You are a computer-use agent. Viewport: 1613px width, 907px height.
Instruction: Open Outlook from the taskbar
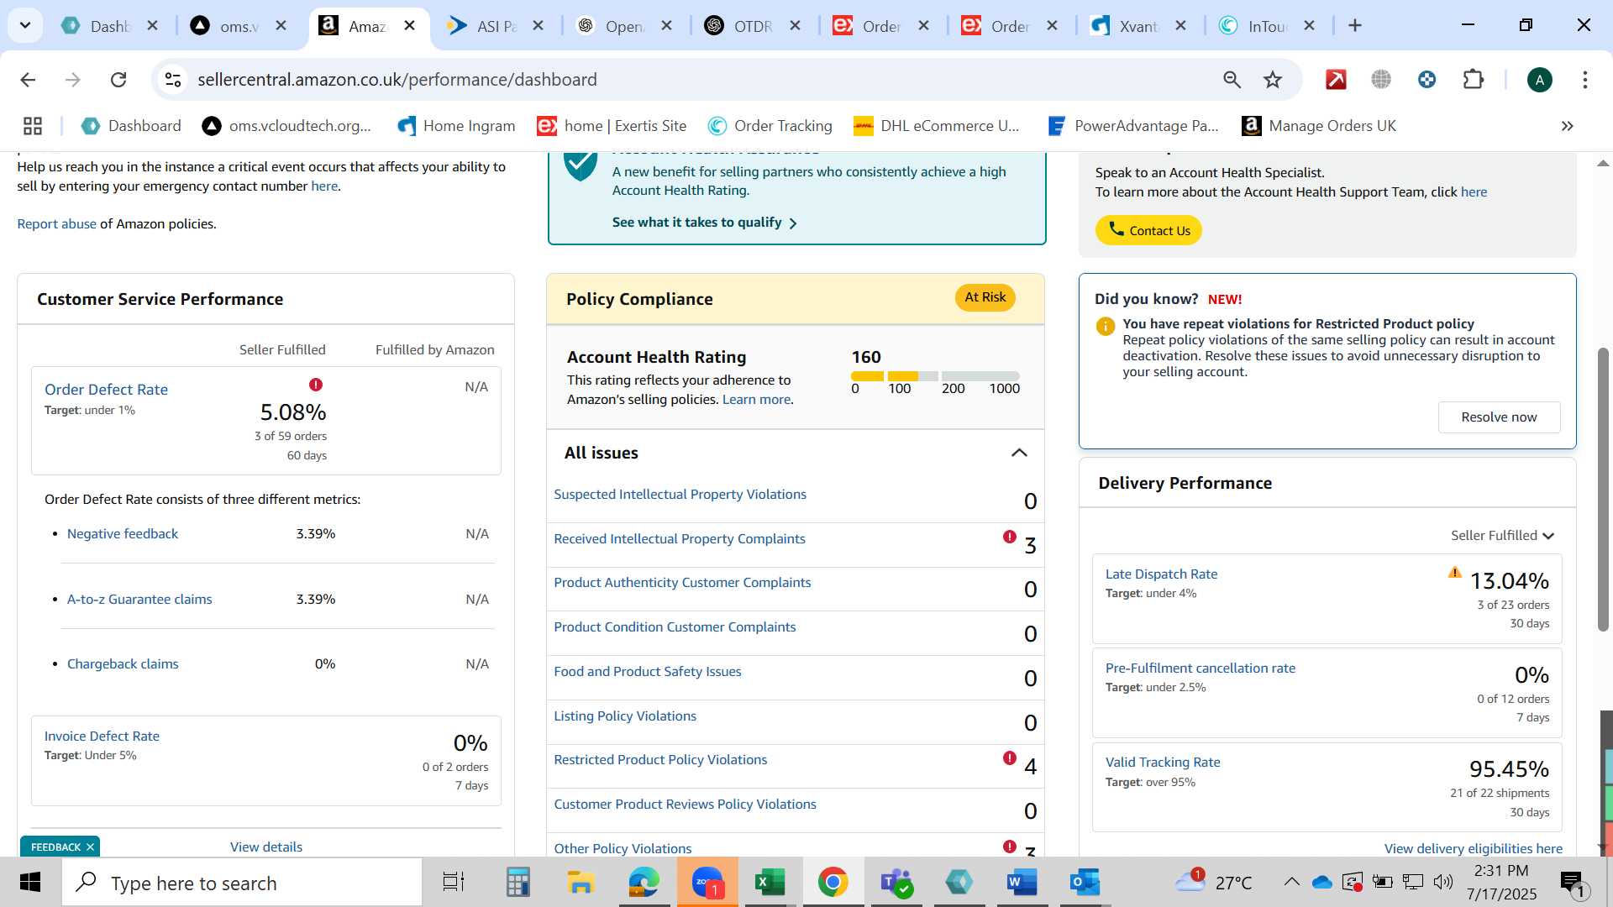[1085, 883]
